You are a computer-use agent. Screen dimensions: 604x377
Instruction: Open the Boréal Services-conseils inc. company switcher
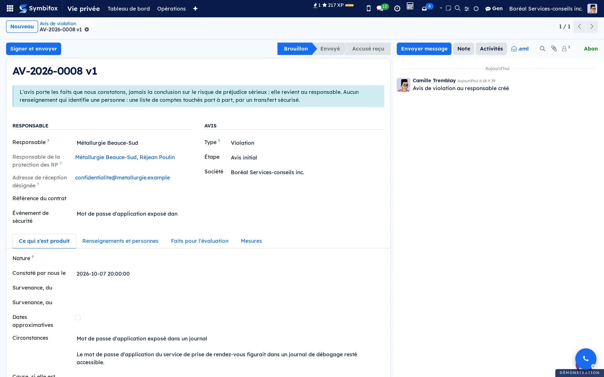546,9
